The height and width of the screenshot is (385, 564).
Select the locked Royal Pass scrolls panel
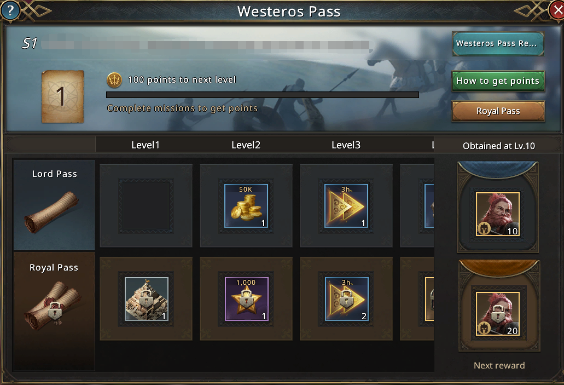tap(54, 311)
